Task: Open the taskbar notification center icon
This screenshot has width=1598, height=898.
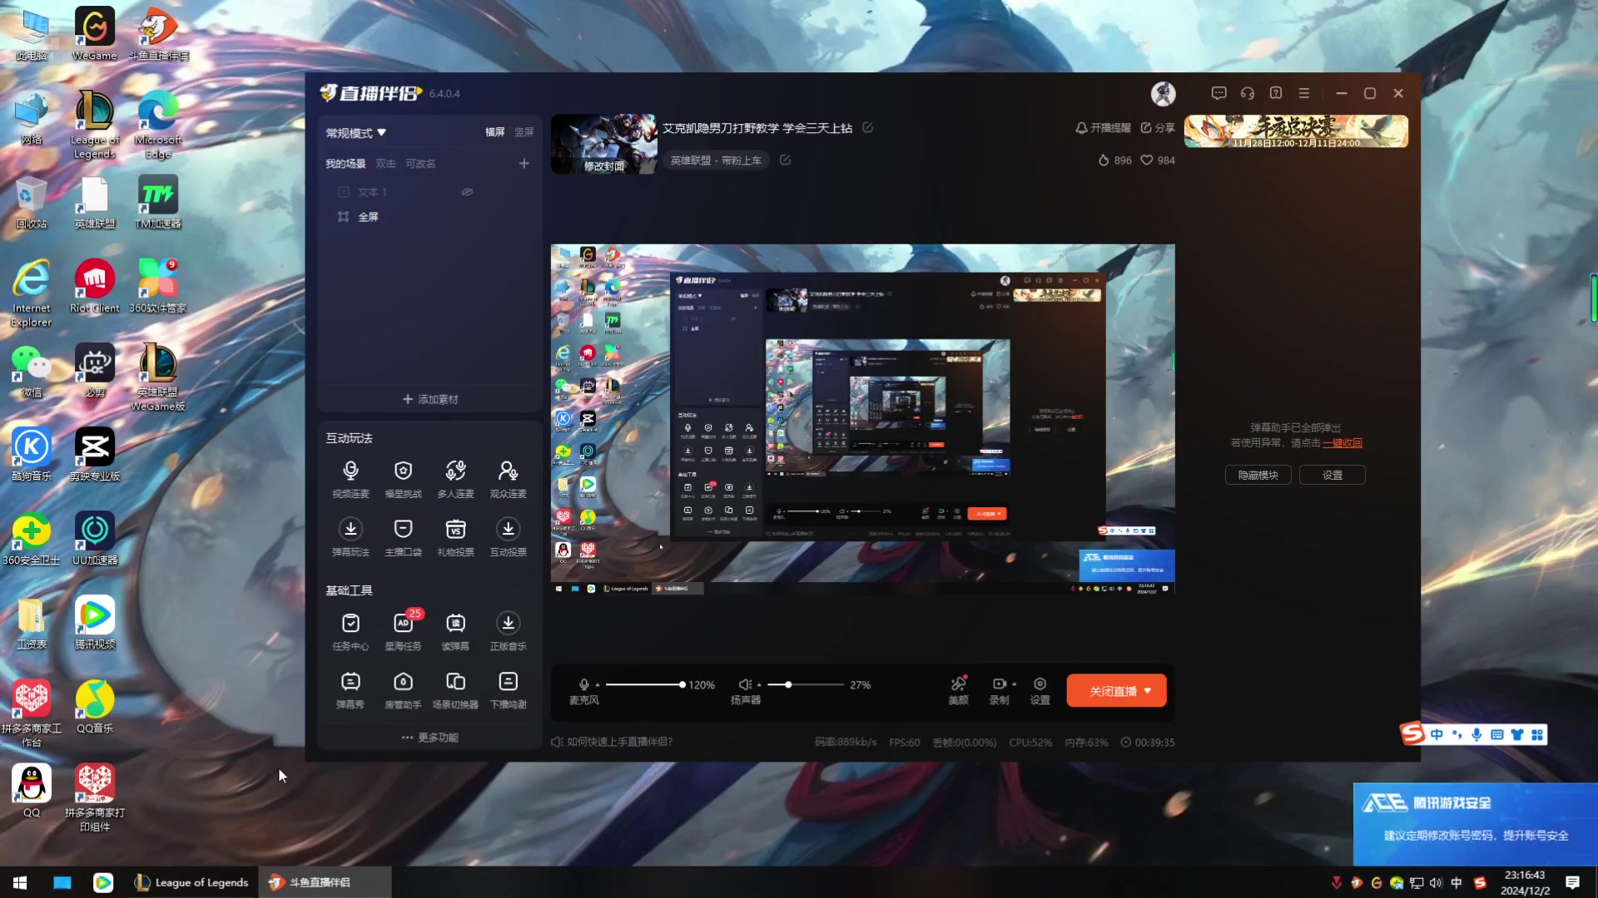Action: [x=1572, y=882]
